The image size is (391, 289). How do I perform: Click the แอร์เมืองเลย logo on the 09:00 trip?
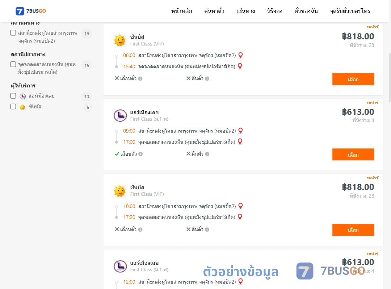(x=120, y=116)
